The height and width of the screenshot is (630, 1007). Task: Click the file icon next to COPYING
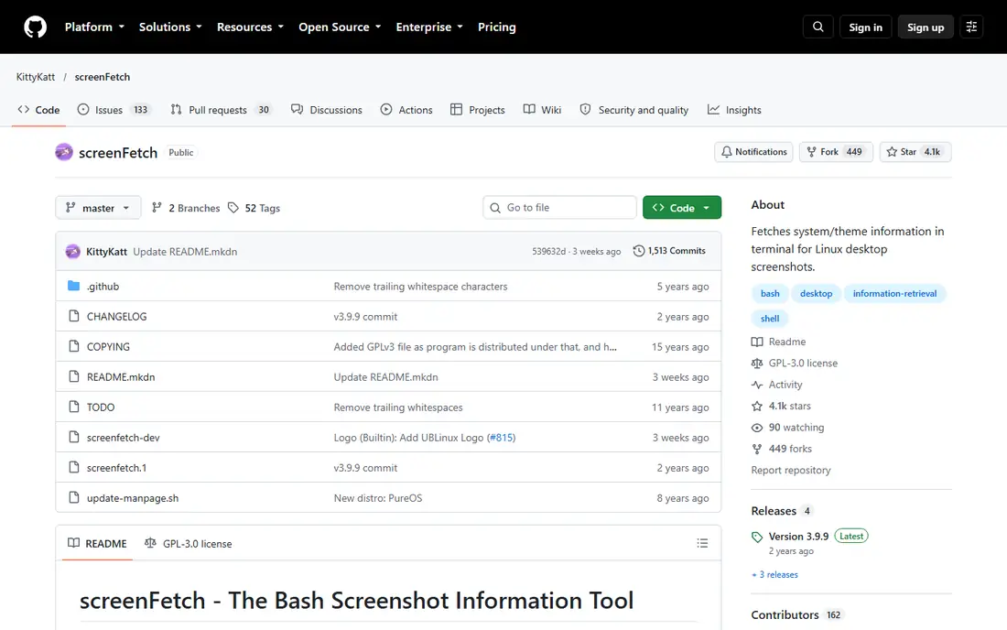point(74,346)
